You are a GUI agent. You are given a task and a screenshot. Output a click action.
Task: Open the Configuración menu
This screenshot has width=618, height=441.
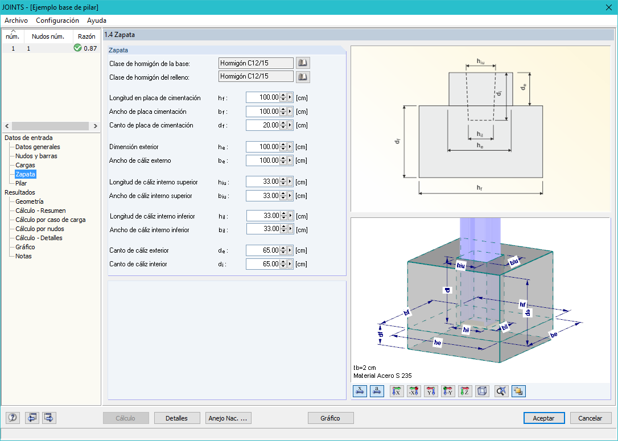click(57, 20)
